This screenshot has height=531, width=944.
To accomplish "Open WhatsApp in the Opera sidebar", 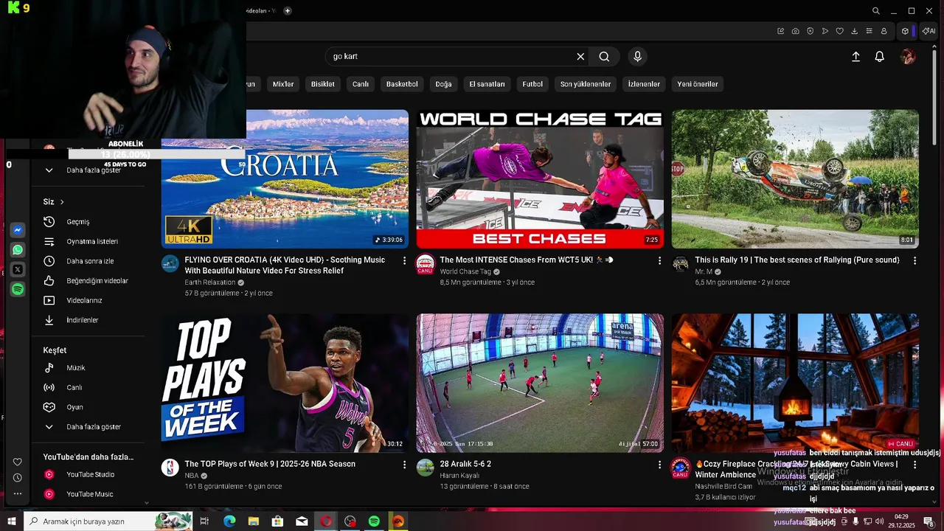I will [x=18, y=250].
